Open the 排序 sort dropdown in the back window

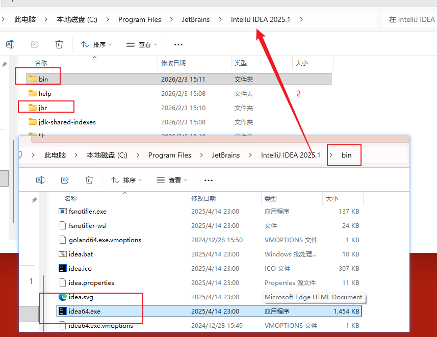tap(96, 44)
